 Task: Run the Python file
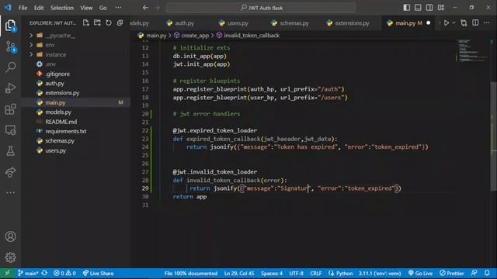pyautogui.click(x=446, y=22)
